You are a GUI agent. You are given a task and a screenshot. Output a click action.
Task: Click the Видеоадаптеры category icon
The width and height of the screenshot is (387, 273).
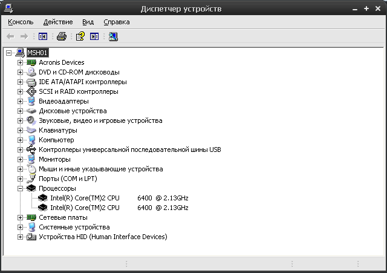pos(32,101)
